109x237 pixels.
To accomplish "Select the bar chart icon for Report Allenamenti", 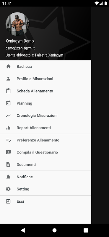I will (x=8, y=128).
